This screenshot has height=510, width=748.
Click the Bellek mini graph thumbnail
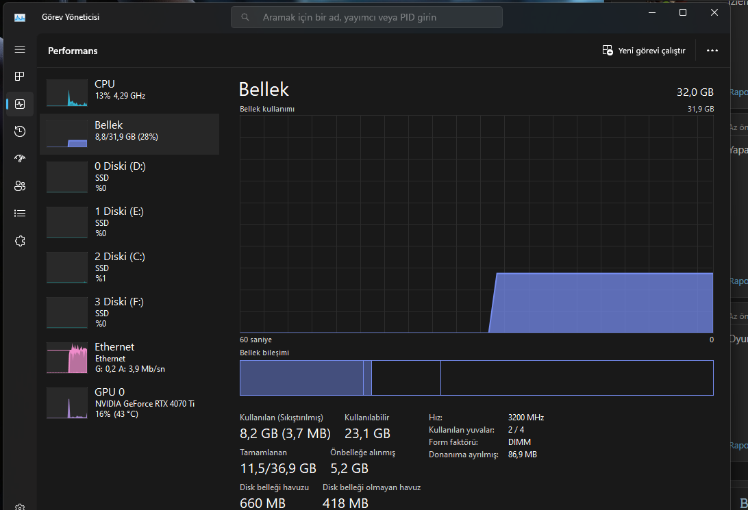pyautogui.click(x=67, y=134)
